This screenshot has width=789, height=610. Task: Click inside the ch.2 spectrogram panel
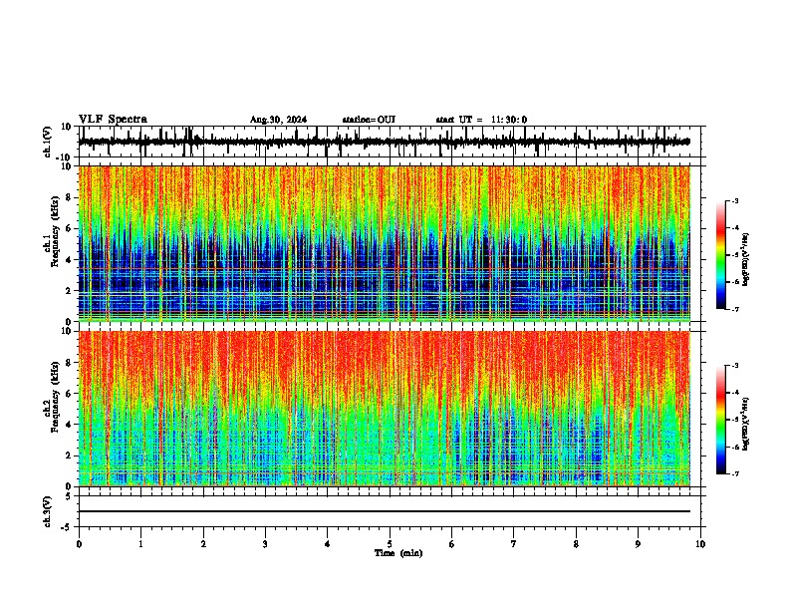(384, 409)
